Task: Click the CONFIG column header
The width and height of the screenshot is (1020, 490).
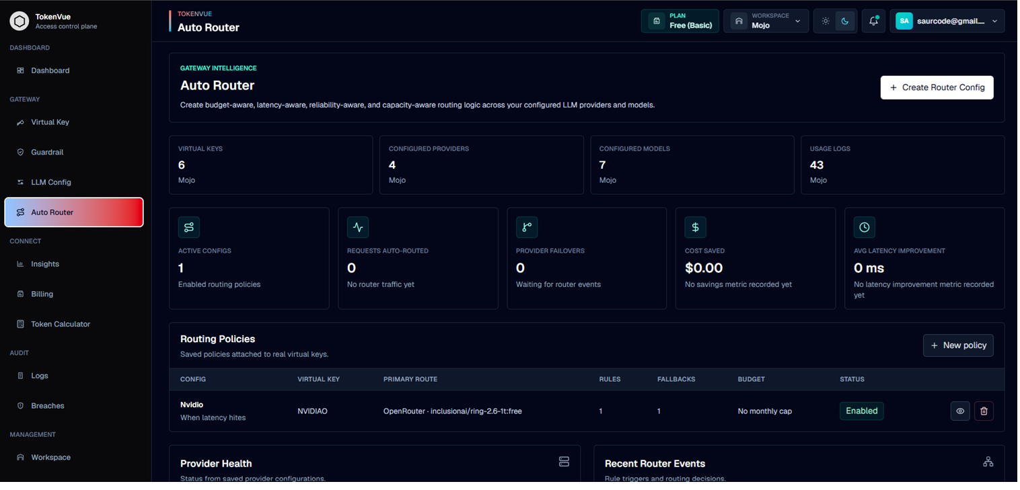Action: coord(193,379)
